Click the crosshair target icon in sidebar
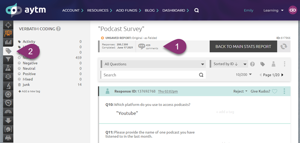Viewport: 300px width, 143px height. (x=8, y=25)
